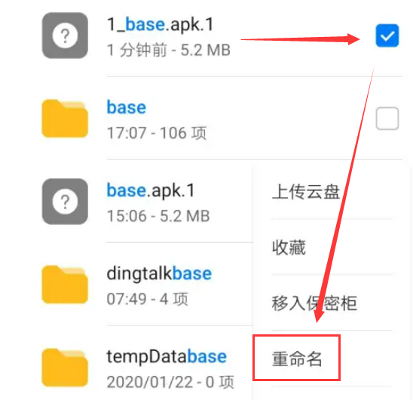Click the unknown file icon for 1_base.apk.1
Viewport: 413px width, 400px height.
click(x=65, y=35)
